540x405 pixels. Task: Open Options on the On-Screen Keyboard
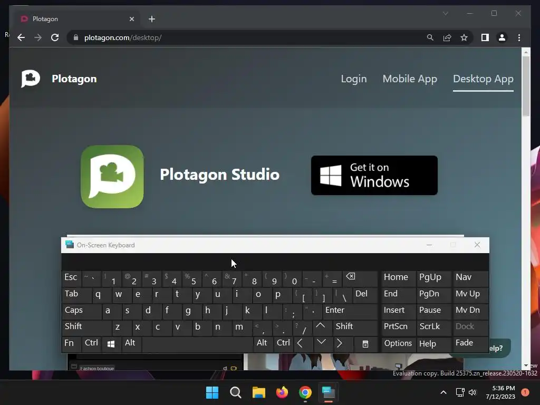(398, 343)
